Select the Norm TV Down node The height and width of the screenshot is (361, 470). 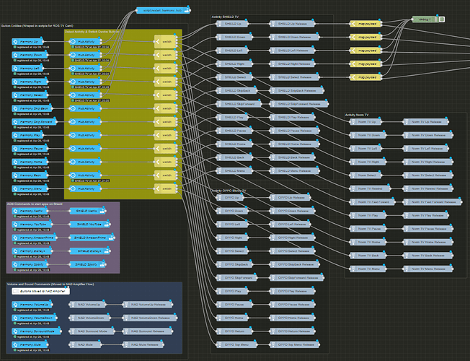368,135
